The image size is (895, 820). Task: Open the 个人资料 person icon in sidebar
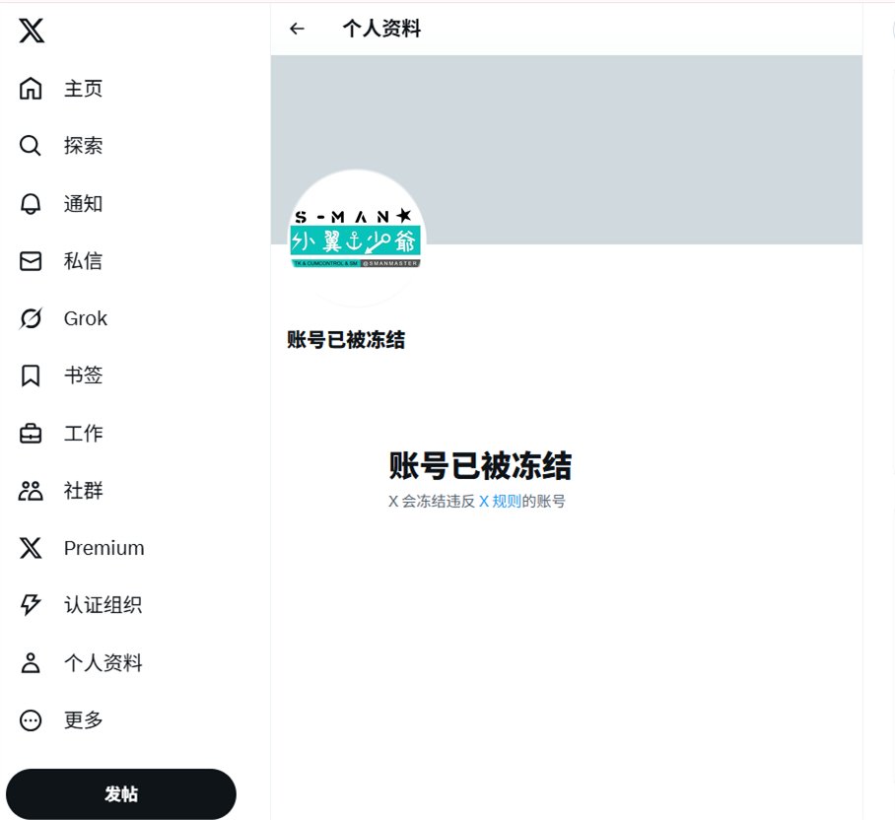click(31, 662)
